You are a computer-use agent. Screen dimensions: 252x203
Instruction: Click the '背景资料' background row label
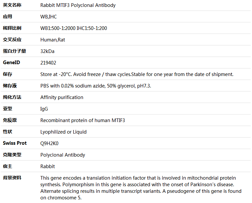tap(12, 178)
